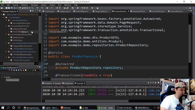The image size is (195, 110).
Task: Close the ProductService.java editor tab
Action: click(x=129, y=11)
